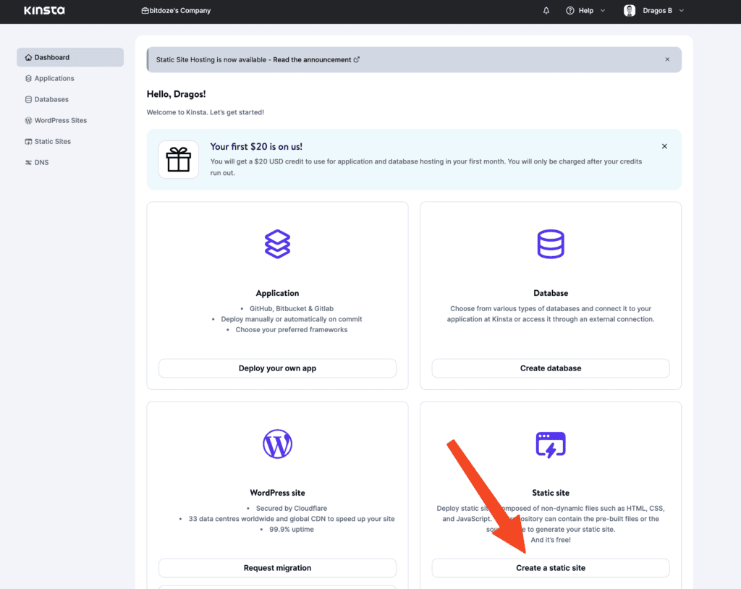Close the $20 credit promo box
741x589 pixels.
click(x=664, y=147)
